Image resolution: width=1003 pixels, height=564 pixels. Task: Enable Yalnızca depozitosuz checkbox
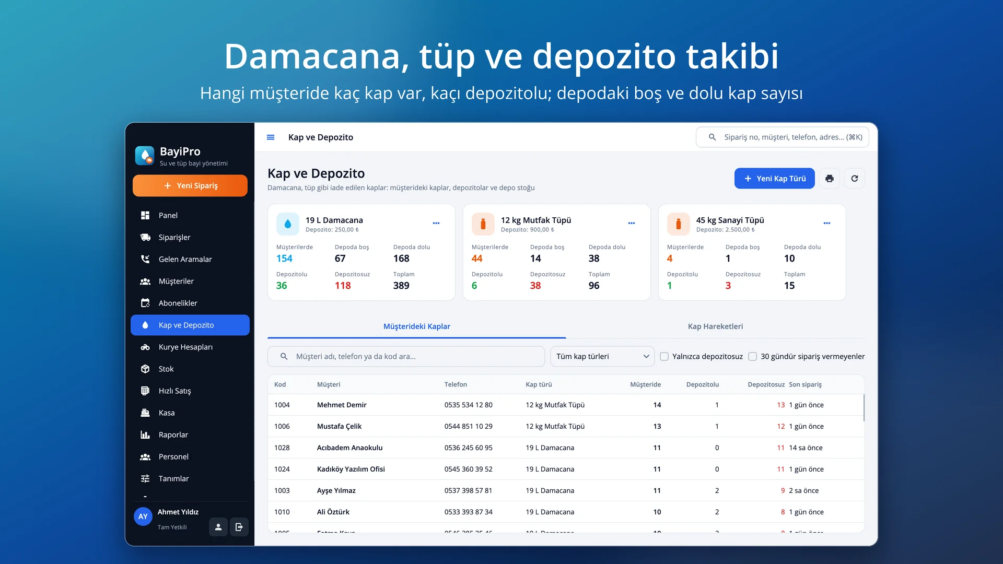point(664,357)
